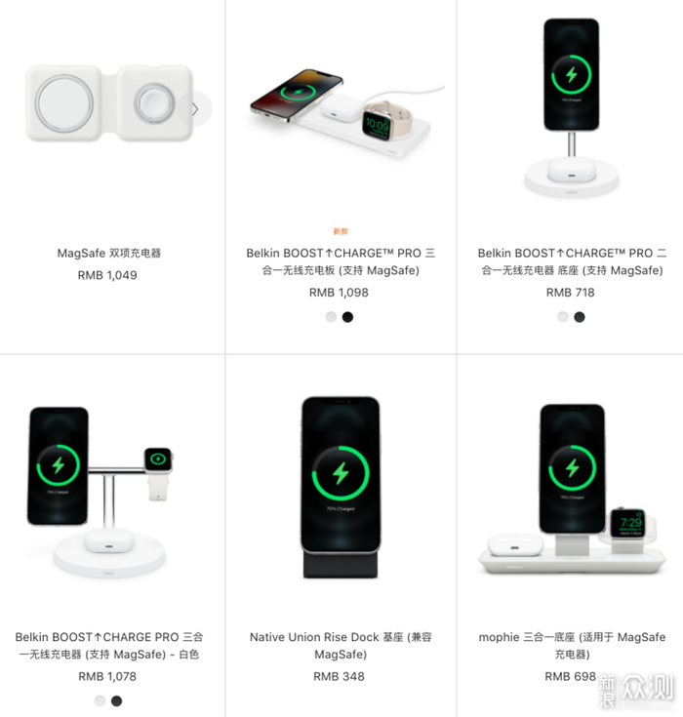Open the Native Union Rise Dock image
Image resolution: width=683 pixels, height=717 pixels.
pos(341,488)
